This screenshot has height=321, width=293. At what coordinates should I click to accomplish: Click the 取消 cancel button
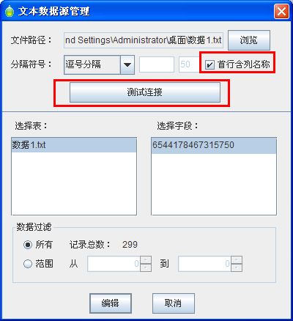coord(174,303)
